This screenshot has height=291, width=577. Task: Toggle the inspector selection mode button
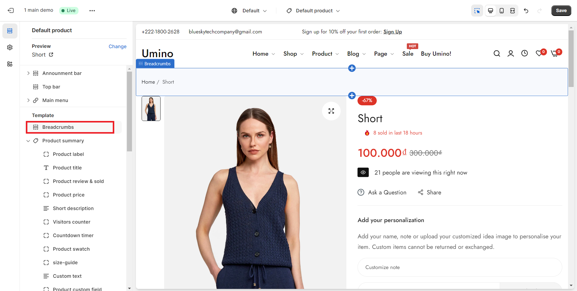pos(477,11)
